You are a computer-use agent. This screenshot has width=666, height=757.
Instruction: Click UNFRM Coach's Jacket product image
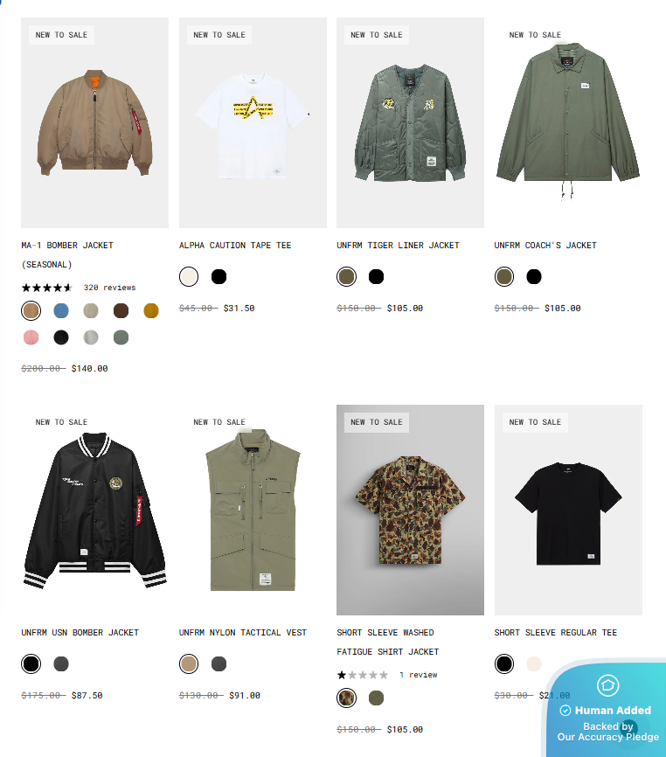pyautogui.click(x=568, y=122)
